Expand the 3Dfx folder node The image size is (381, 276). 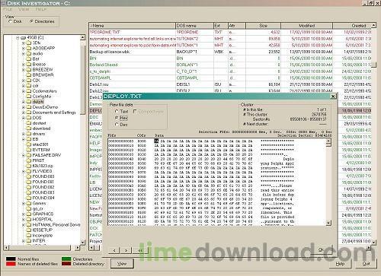point(24,43)
